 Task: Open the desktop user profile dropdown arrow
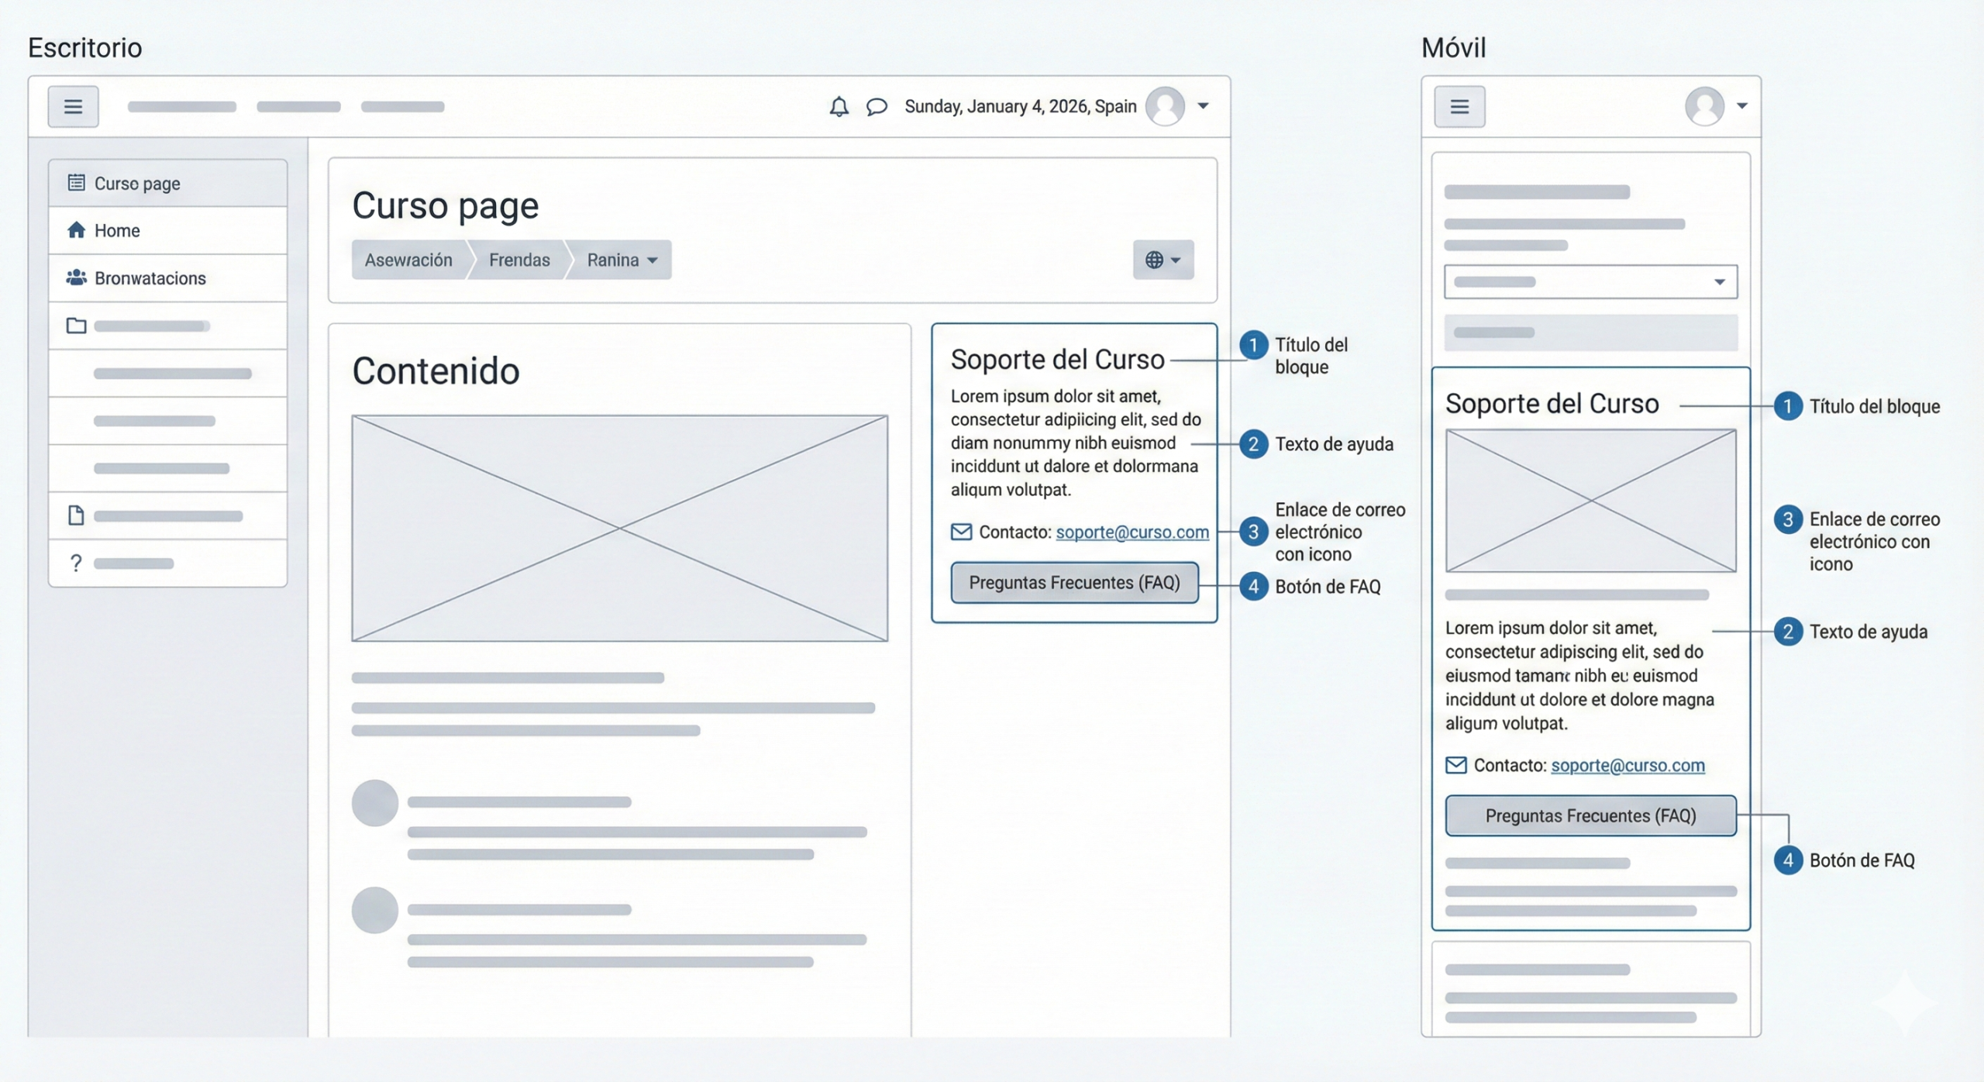[1203, 106]
